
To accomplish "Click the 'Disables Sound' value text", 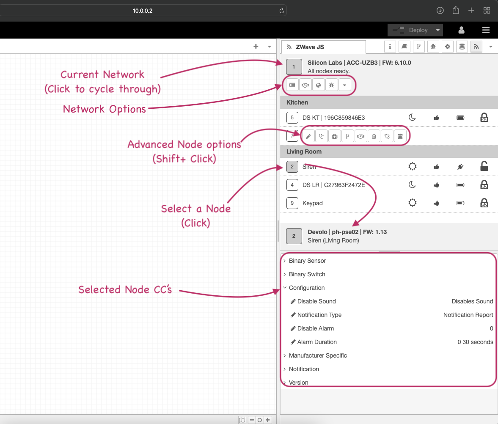I will click(x=472, y=301).
